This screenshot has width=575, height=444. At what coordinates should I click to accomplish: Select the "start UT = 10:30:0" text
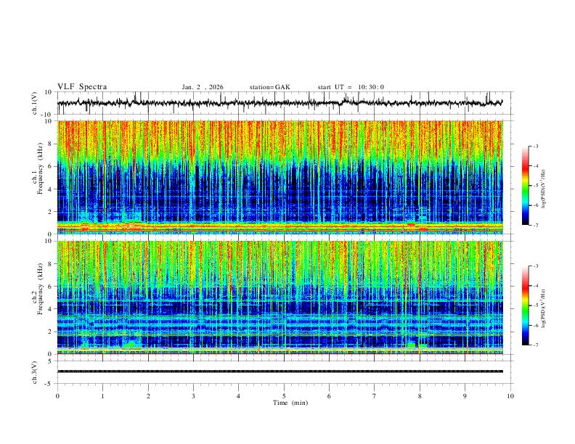351,87
